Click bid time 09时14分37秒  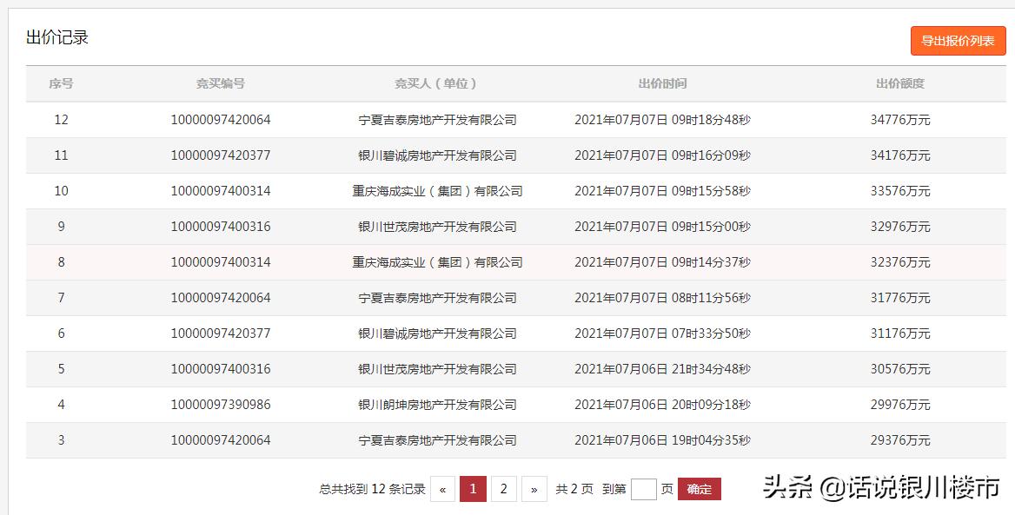pyautogui.click(x=711, y=262)
